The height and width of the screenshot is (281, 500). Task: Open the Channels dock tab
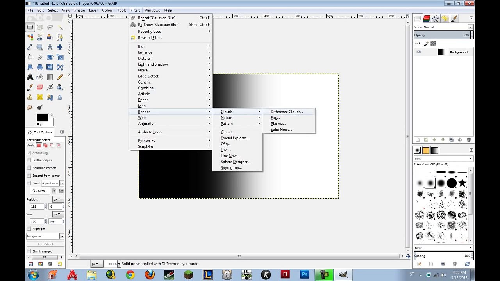[x=427, y=18]
